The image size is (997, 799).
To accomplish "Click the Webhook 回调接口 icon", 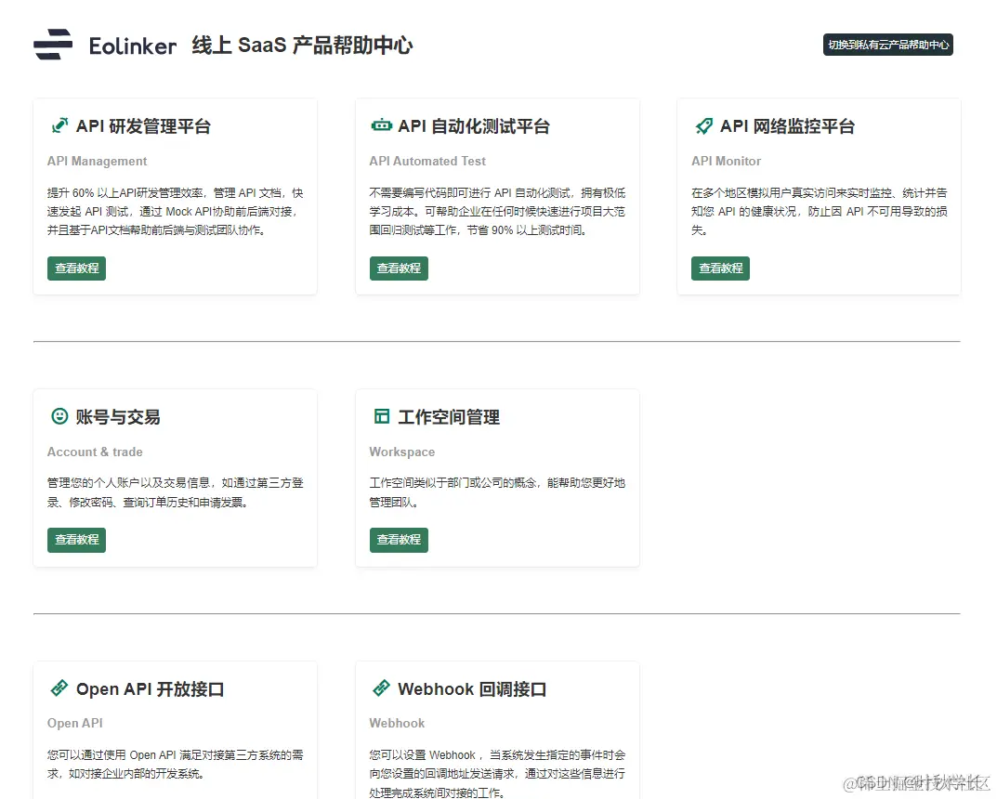I will 382,688.
